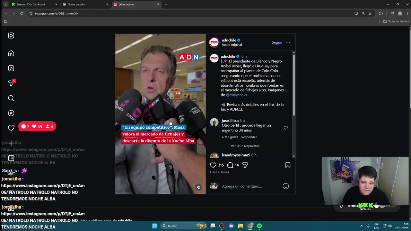Screen dimensions: 411x231
Task: Open post options three-dot menu
Action: pos(288,42)
